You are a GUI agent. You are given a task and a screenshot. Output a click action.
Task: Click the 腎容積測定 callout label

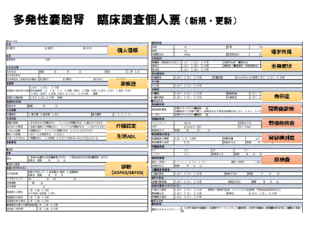[x=281, y=138]
